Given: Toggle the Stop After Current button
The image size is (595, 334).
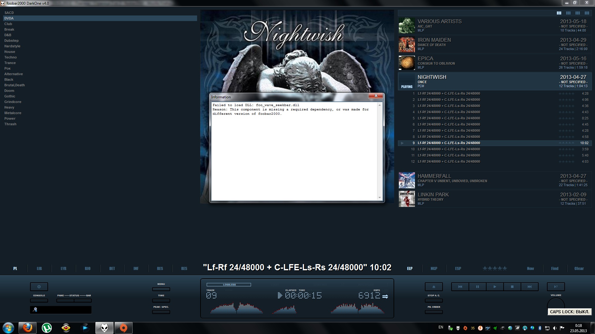Looking at the screenshot, I should click(434, 301).
